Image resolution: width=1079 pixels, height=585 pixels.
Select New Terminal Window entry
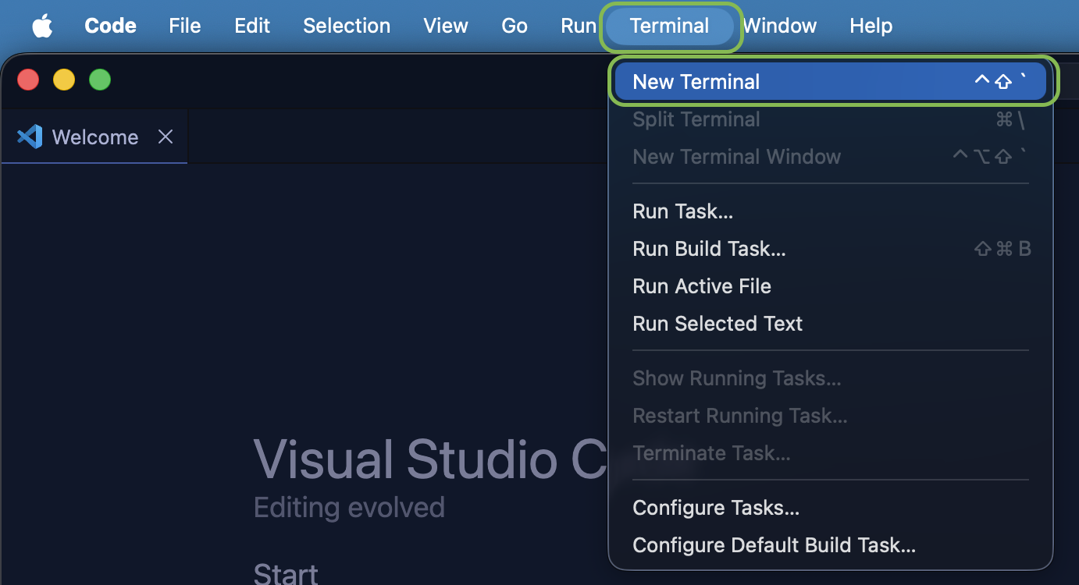pyautogui.click(x=831, y=157)
